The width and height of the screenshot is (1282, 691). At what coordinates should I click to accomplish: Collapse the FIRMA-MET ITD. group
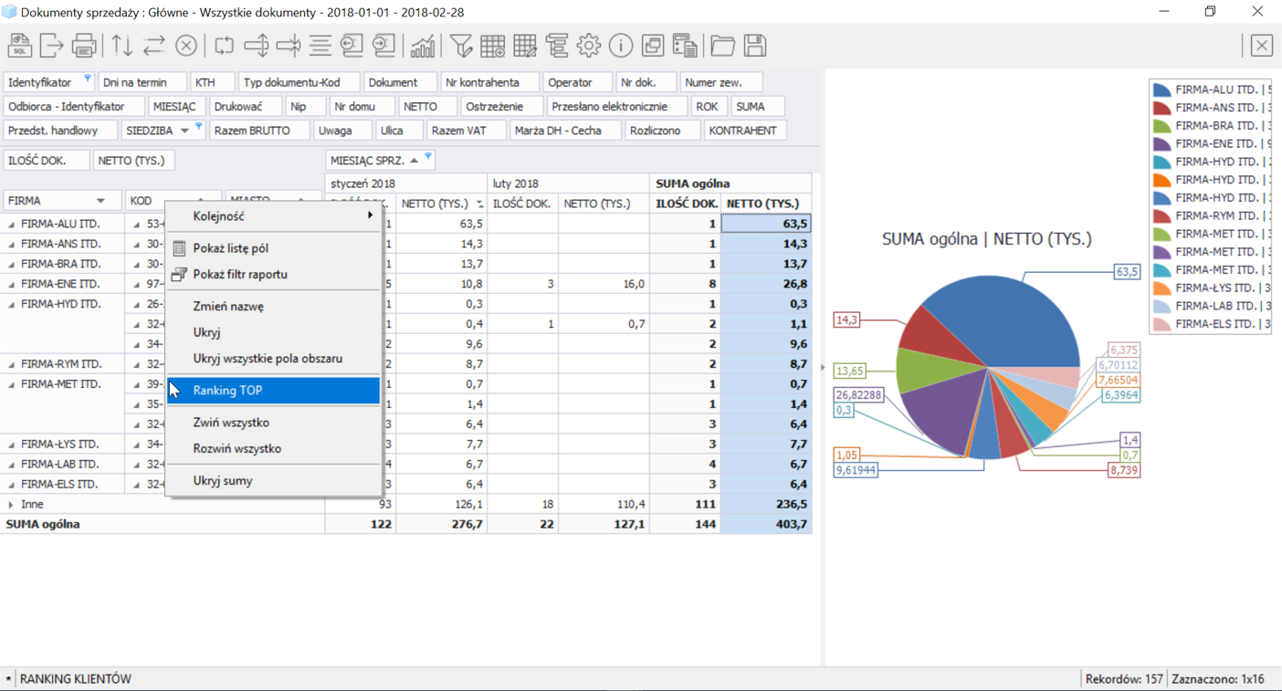point(11,385)
